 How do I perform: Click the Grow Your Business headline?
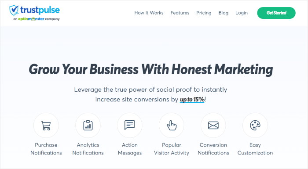(151, 70)
